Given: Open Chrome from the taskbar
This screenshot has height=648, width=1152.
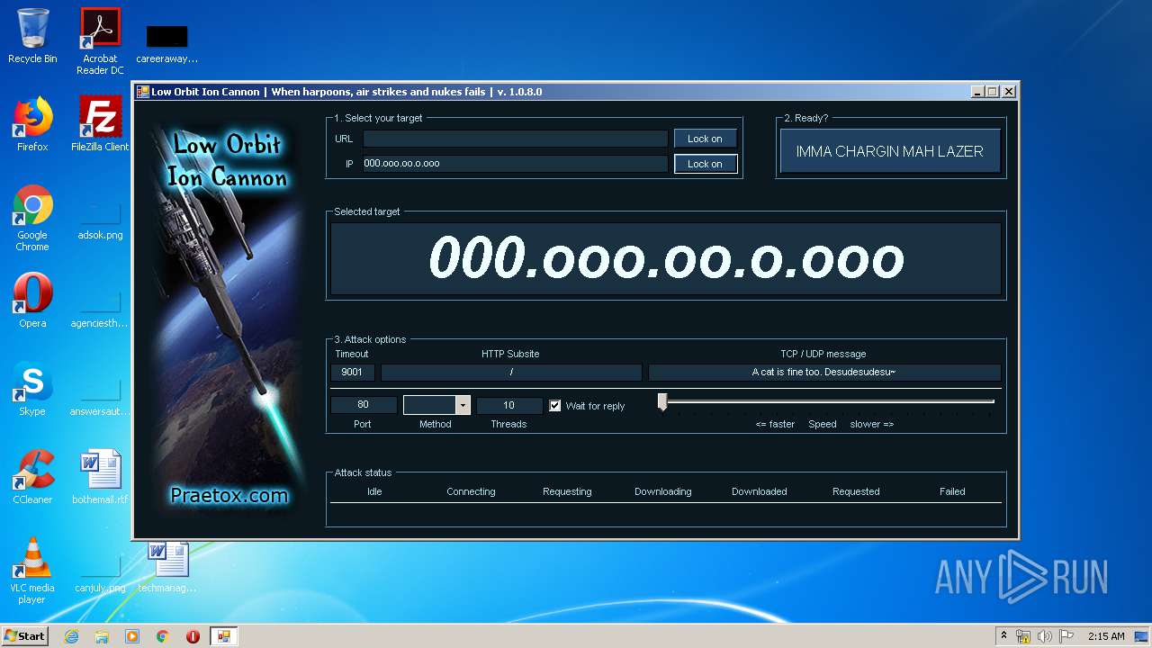Looking at the screenshot, I should (x=163, y=636).
